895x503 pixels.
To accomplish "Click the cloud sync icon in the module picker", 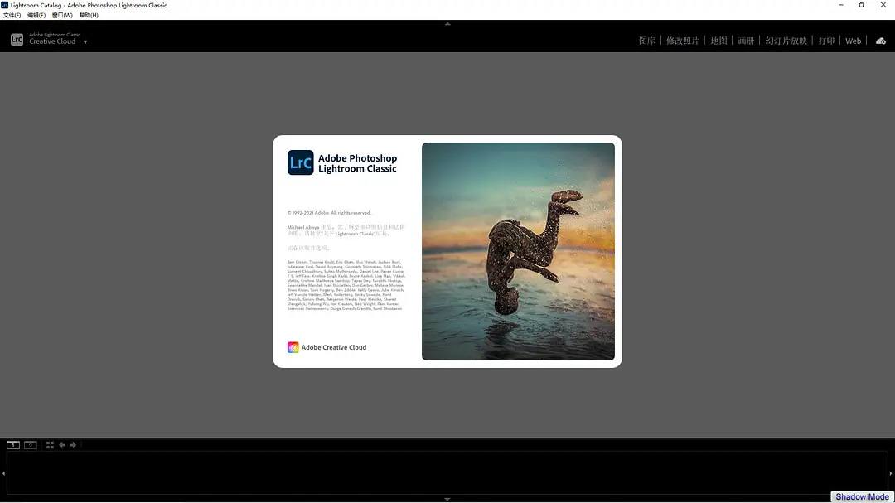I will click(x=880, y=40).
